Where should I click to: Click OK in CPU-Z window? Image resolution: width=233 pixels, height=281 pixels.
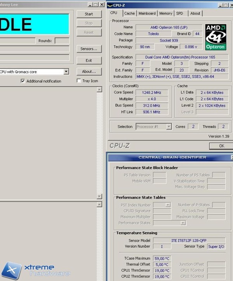pos(221,146)
